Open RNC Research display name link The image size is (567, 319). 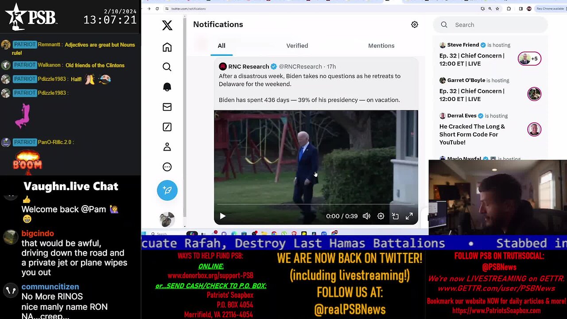(x=249, y=66)
